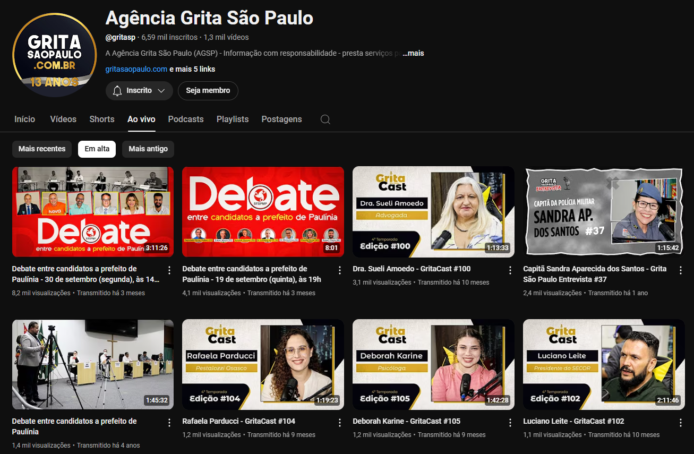
Task: Play the 1:45:32 council chamber thumbnail
Action: (93, 365)
